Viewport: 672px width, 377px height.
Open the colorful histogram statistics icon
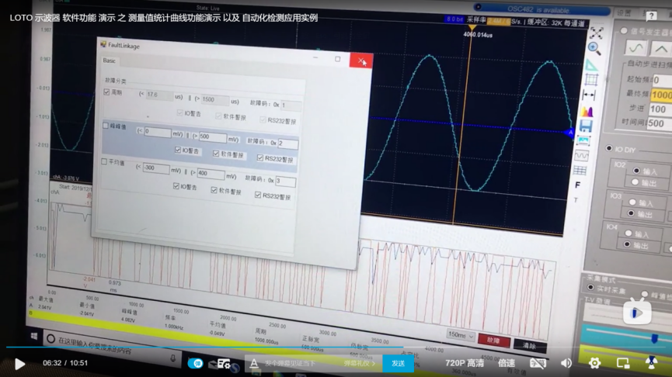click(x=587, y=112)
